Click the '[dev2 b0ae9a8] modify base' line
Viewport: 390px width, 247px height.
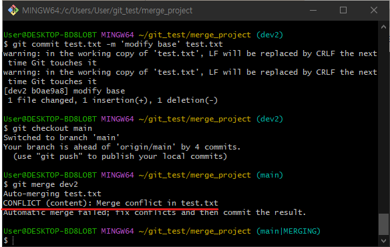coord(64,91)
